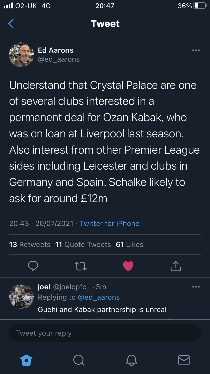Screen dimensions: 210x374
Task: Tap the share tweet icon
Action: [176, 266]
